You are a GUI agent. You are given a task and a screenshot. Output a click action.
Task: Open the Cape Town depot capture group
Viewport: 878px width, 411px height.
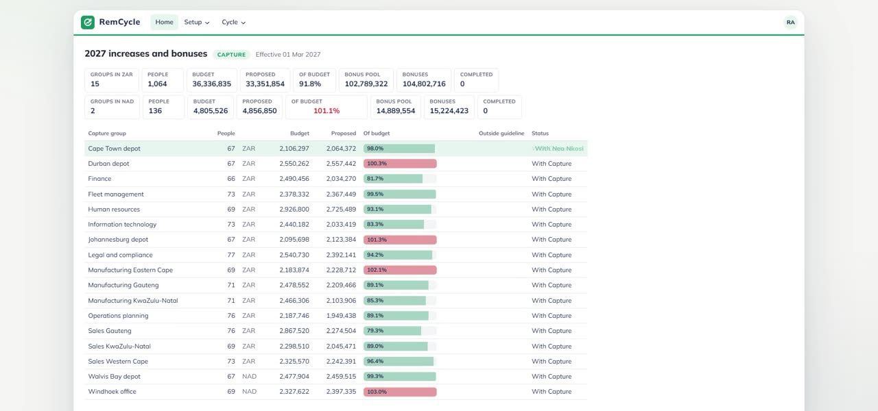336,149
